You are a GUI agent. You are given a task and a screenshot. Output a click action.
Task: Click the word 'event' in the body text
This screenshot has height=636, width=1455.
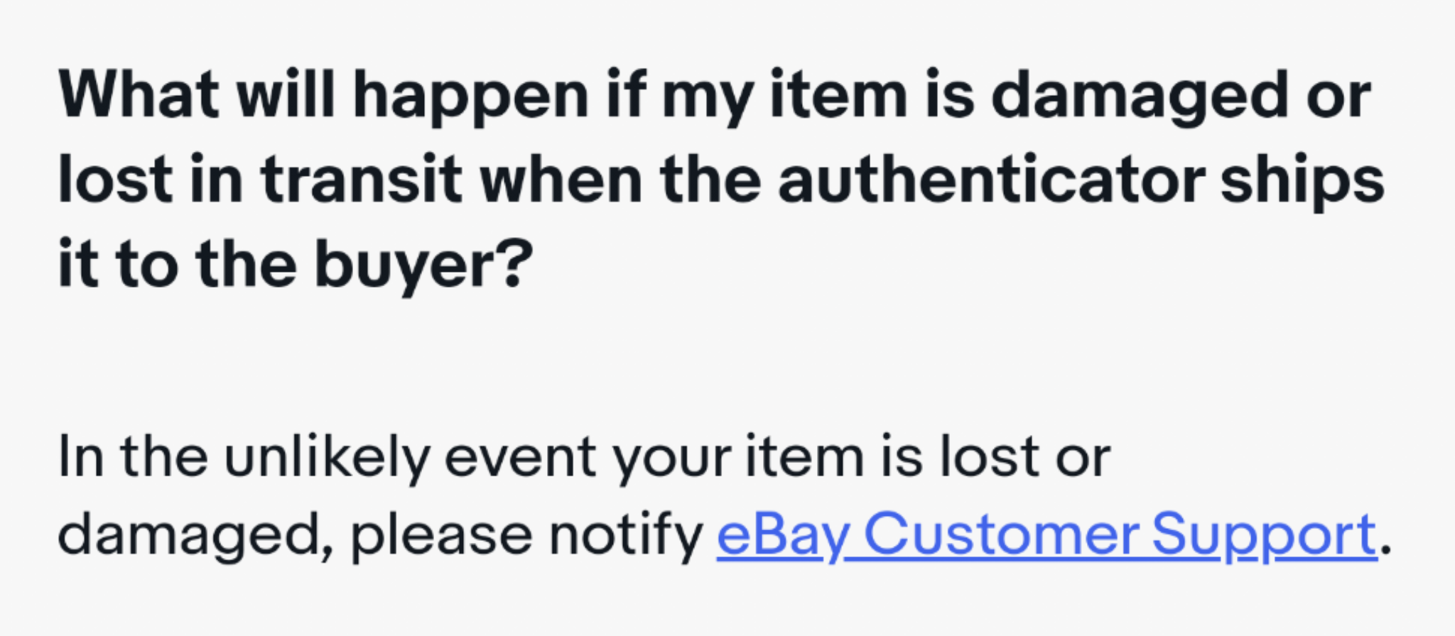pos(520,458)
